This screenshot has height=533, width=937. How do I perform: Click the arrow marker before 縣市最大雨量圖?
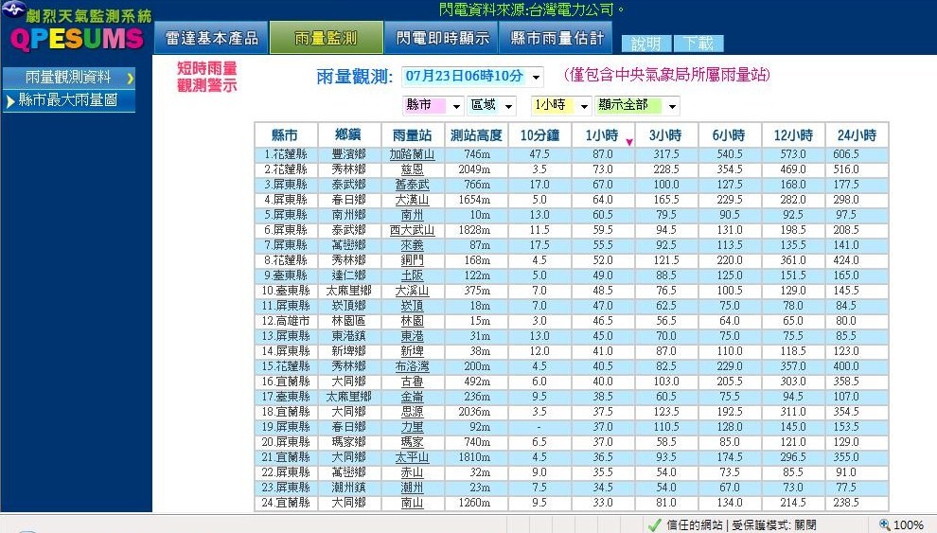(x=10, y=100)
